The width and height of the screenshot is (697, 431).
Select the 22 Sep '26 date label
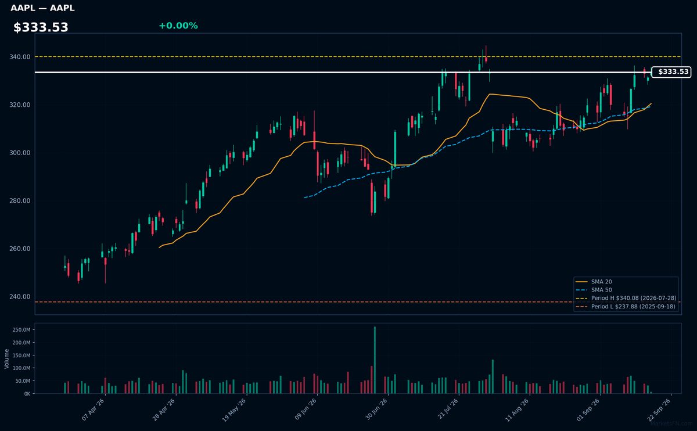[x=659, y=410]
